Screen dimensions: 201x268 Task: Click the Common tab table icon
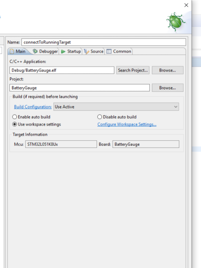pos(109,51)
